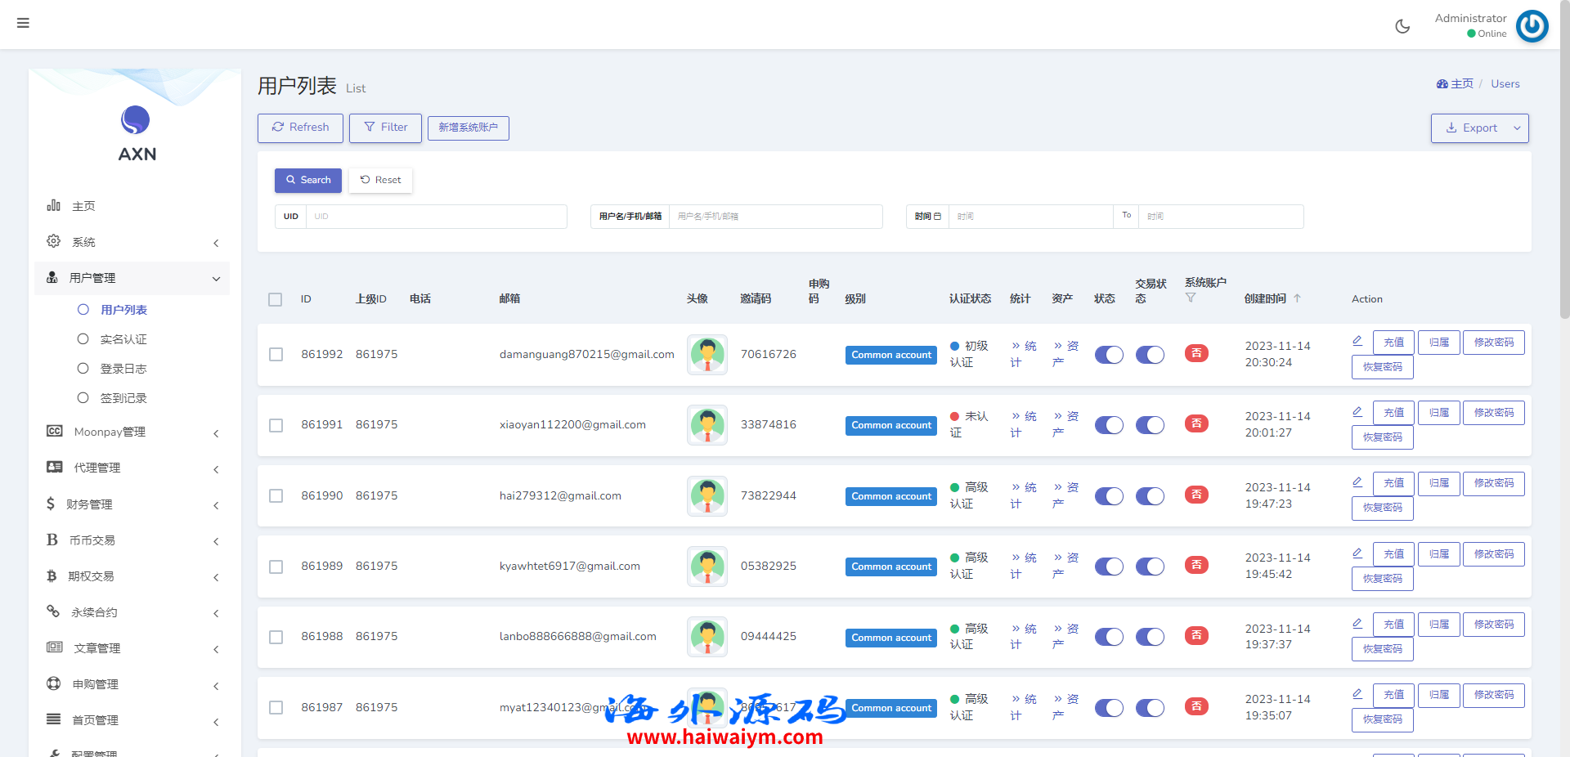Click into the UID input field
This screenshot has height=757, width=1570.
click(436, 217)
